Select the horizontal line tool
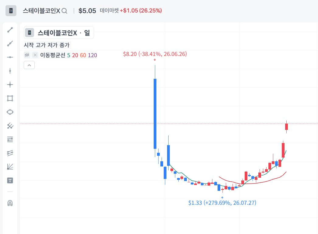 pyautogui.click(x=10, y=57)
